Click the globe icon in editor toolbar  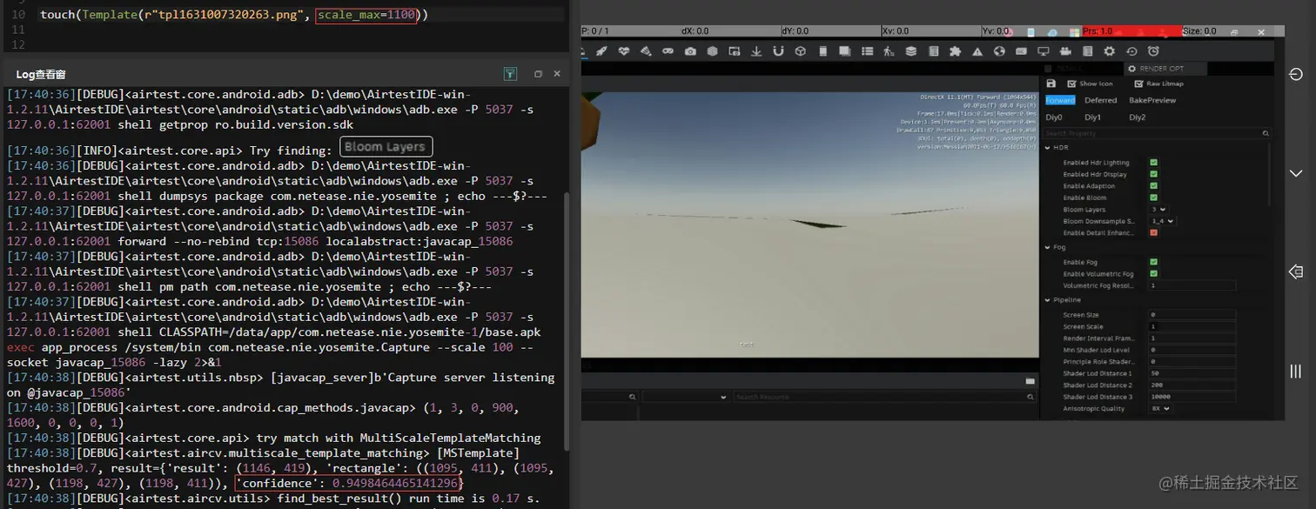pos(999,51)
